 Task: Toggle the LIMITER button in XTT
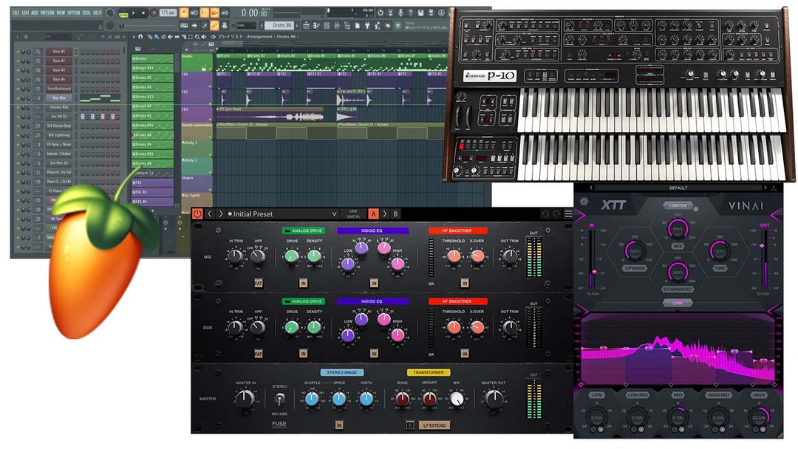pyautogui.click(x=678, y=205)
